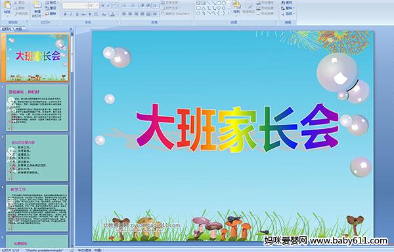Click the Delete slide icon

tap(47, 14)
